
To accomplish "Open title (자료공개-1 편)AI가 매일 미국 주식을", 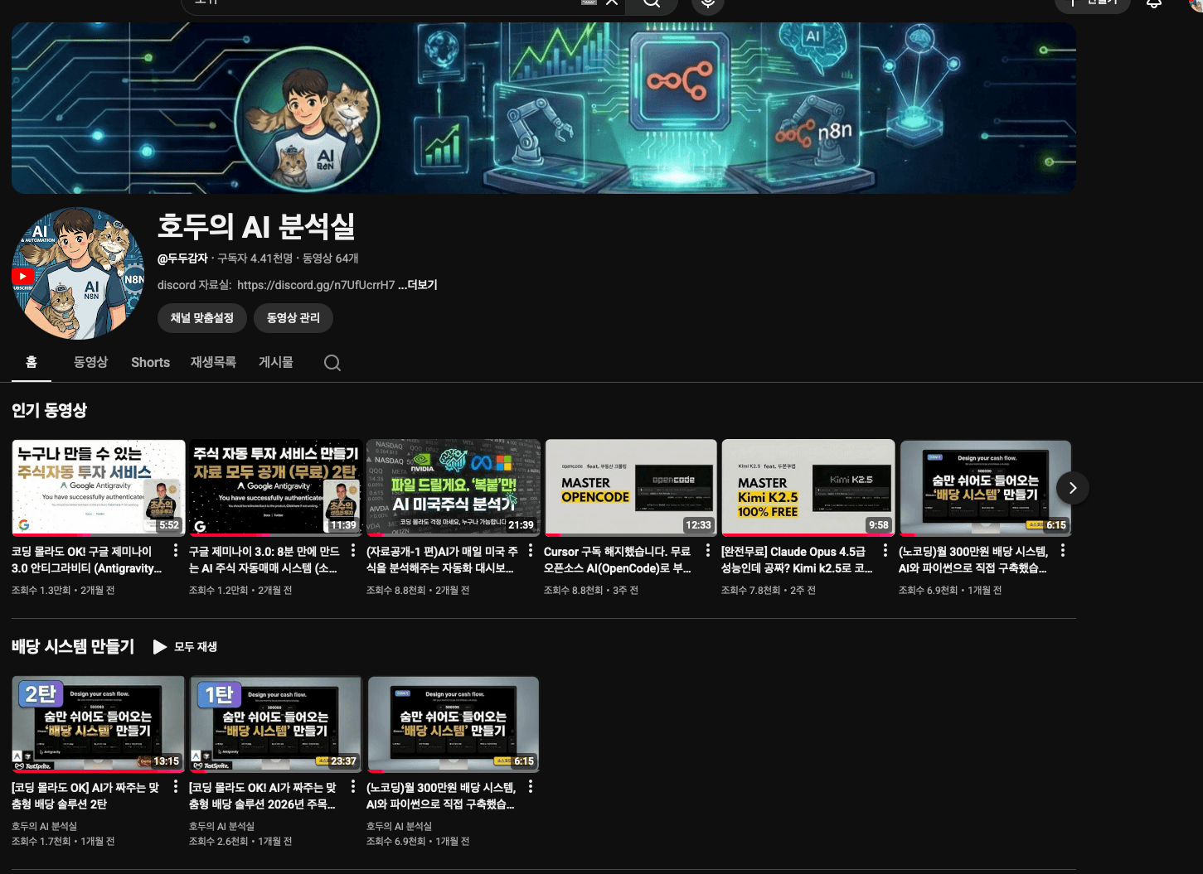I will [x=442, y=560].
